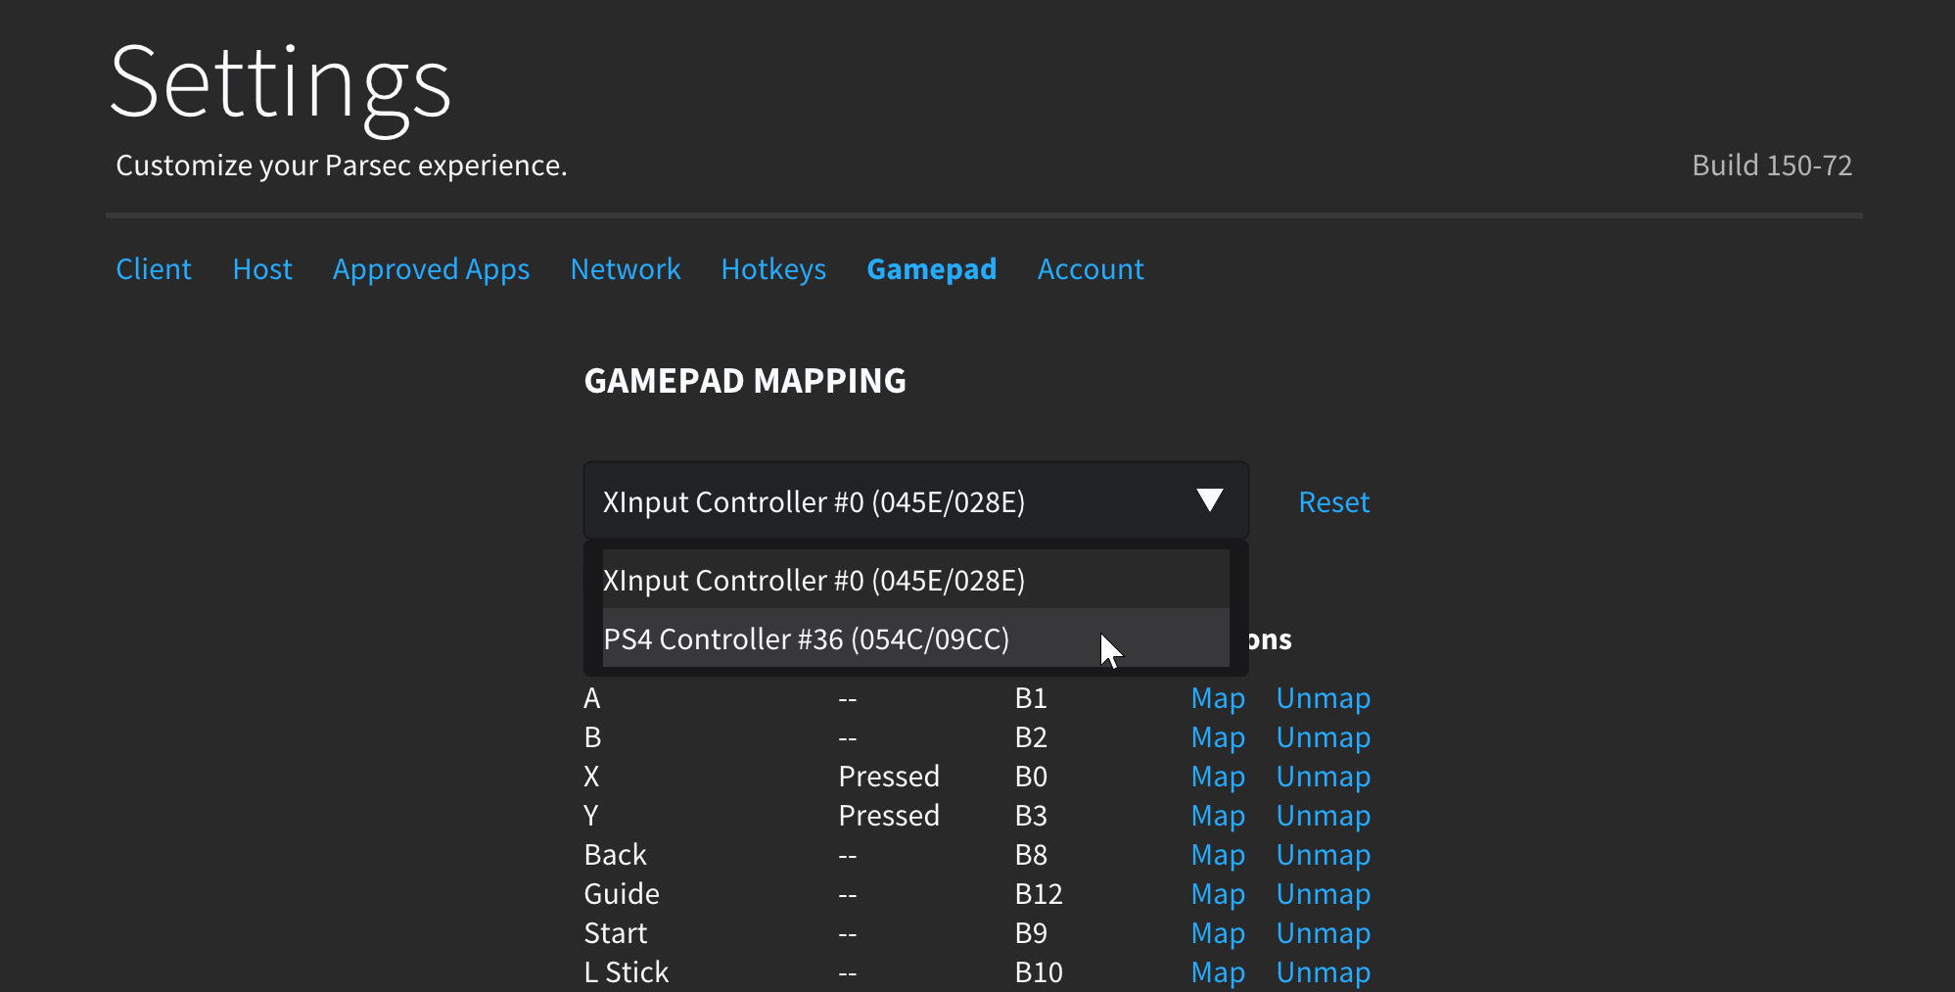Click the B12 value for Guide
This screenshot has height=992, width=1955.
1039,894
